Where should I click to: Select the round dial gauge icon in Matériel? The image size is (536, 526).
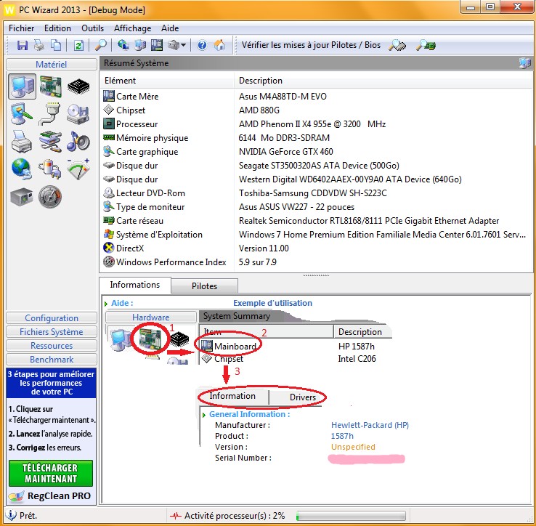50,197
